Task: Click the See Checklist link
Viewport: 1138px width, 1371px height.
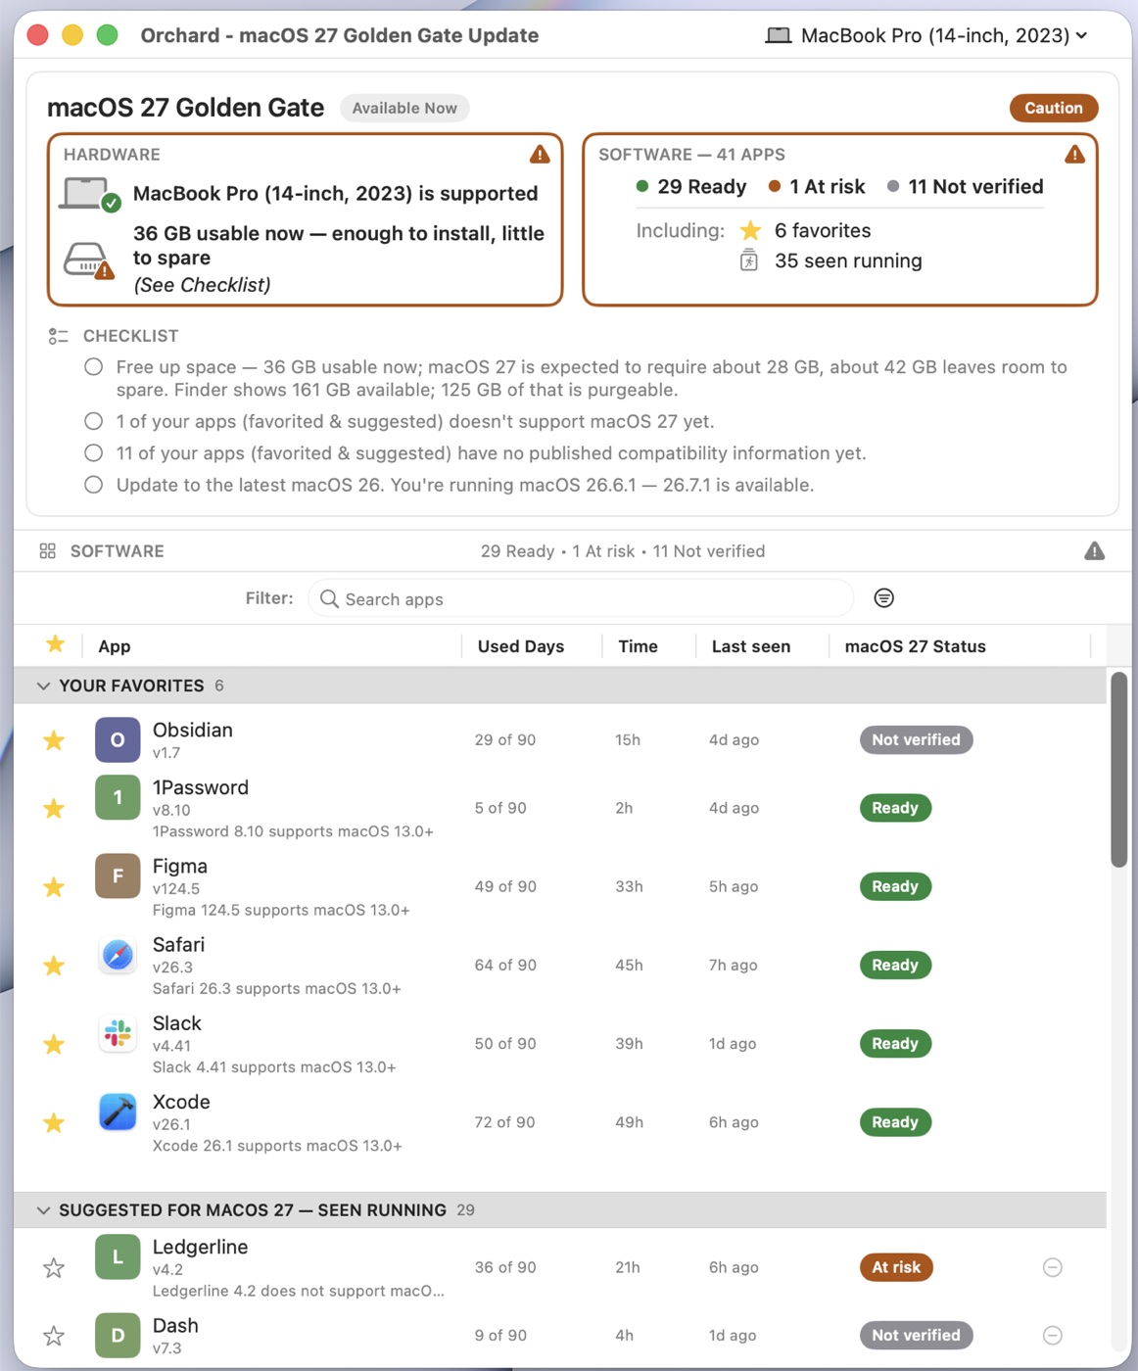Action: 202,285
